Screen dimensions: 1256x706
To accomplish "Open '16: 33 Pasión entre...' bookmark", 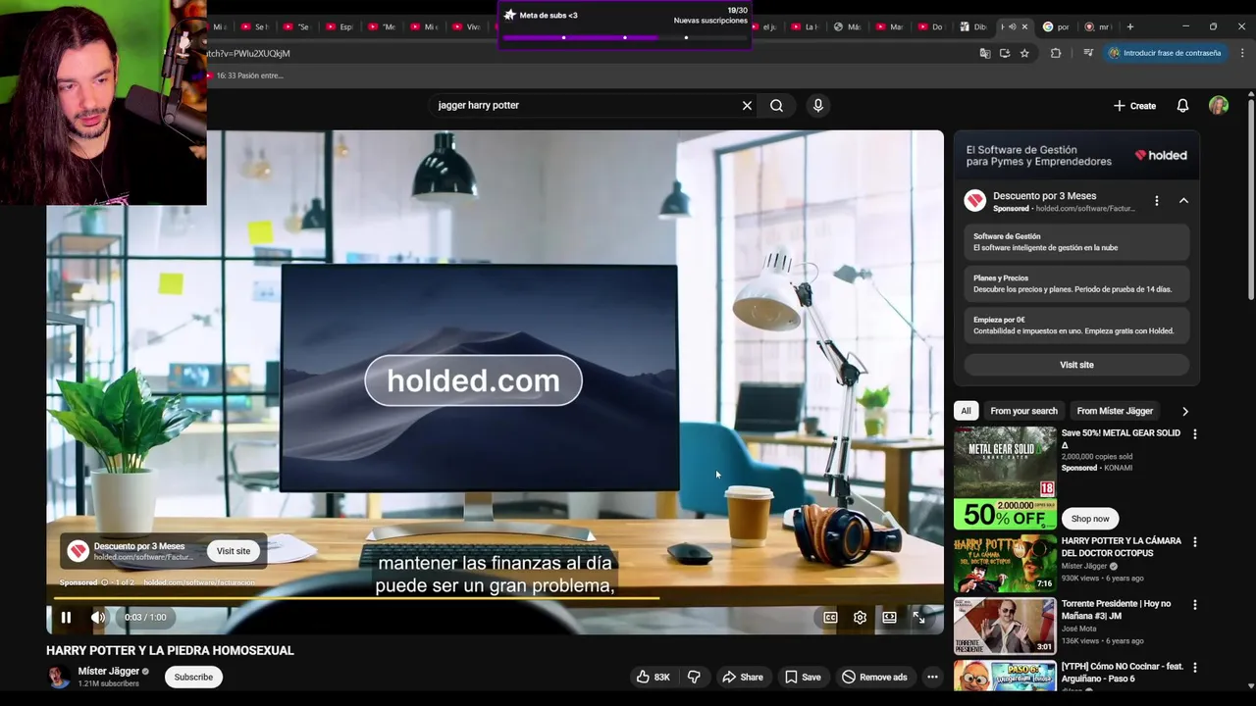I will click(x=243, y=76).
